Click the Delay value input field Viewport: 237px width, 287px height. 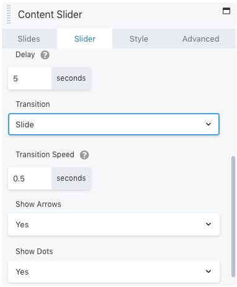click(x=30, y=78)
